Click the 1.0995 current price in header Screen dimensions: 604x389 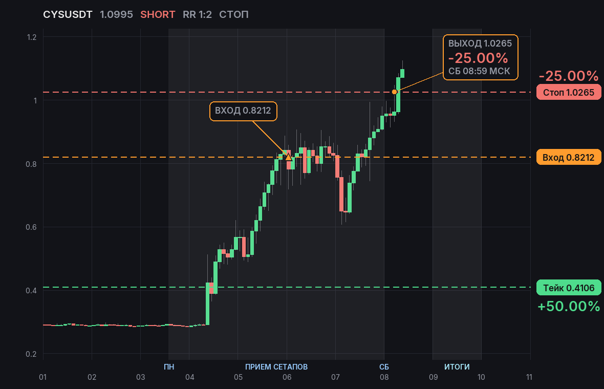click(116, 15)
